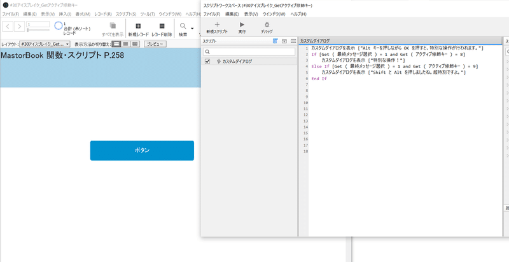The height and width of the screenshot is (262, 509).
Task: Open 編集(E) menu in Script Workspace
Action: coord(232,14)
